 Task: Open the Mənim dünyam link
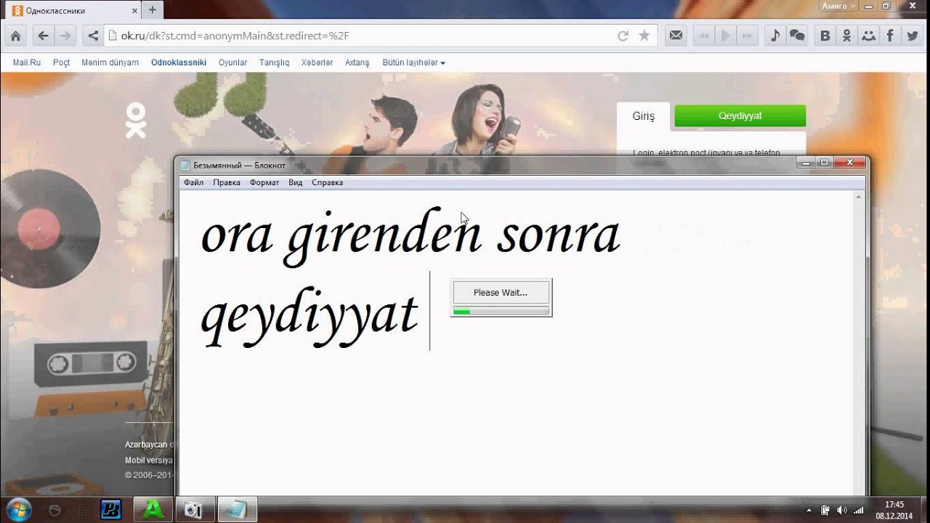pos(110,62)
